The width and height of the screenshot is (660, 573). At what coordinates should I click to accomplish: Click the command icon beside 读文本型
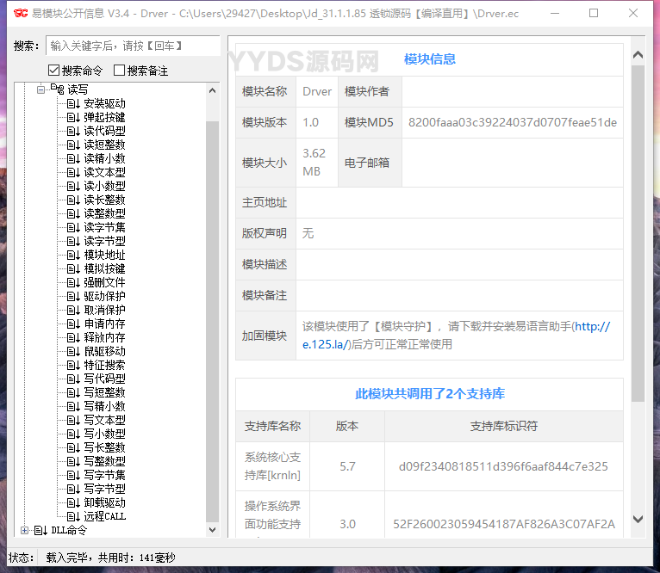coord(73,172)
